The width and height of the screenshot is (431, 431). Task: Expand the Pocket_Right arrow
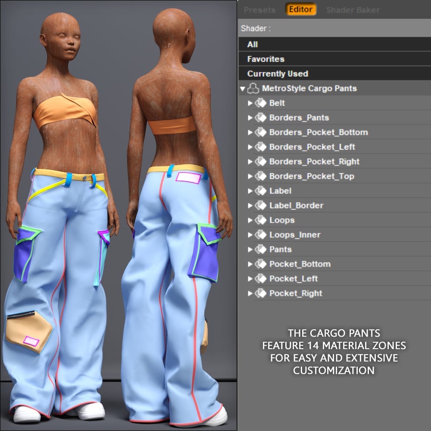[250, 293]
